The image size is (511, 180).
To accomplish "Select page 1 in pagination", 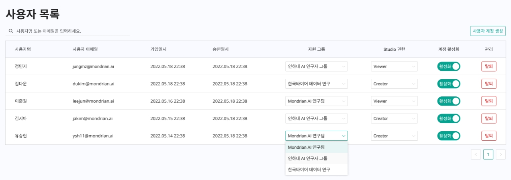I will coord(488,154).
